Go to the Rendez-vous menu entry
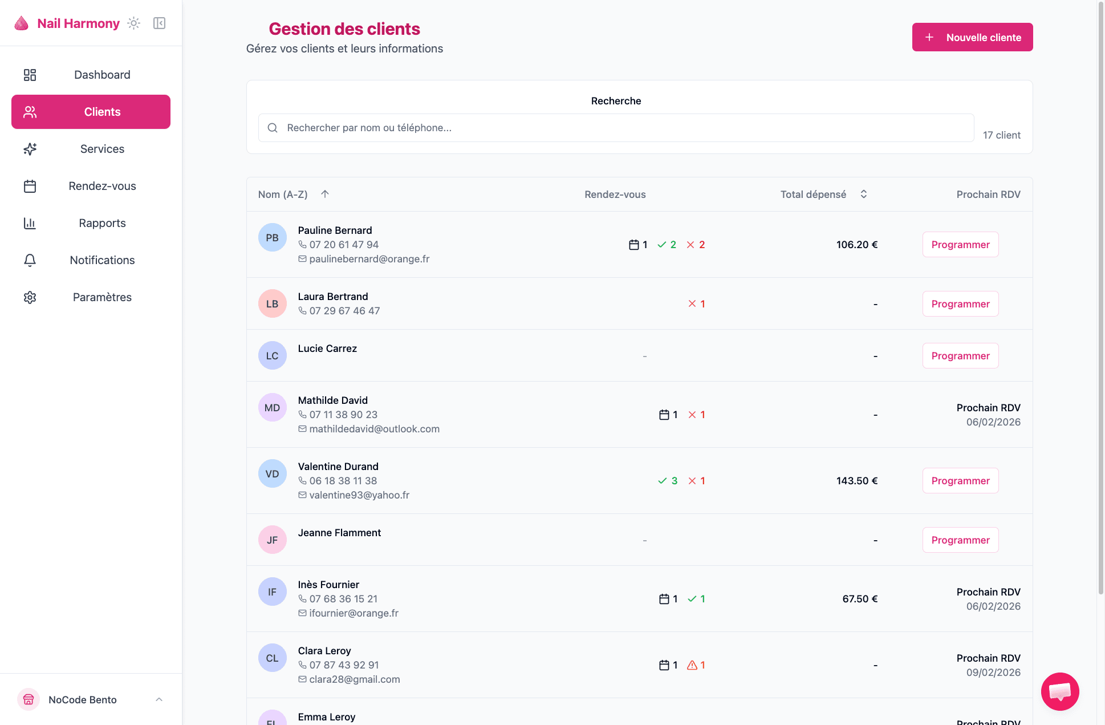Viewport: 1105px width, 725px height. [x=101, y=186]
